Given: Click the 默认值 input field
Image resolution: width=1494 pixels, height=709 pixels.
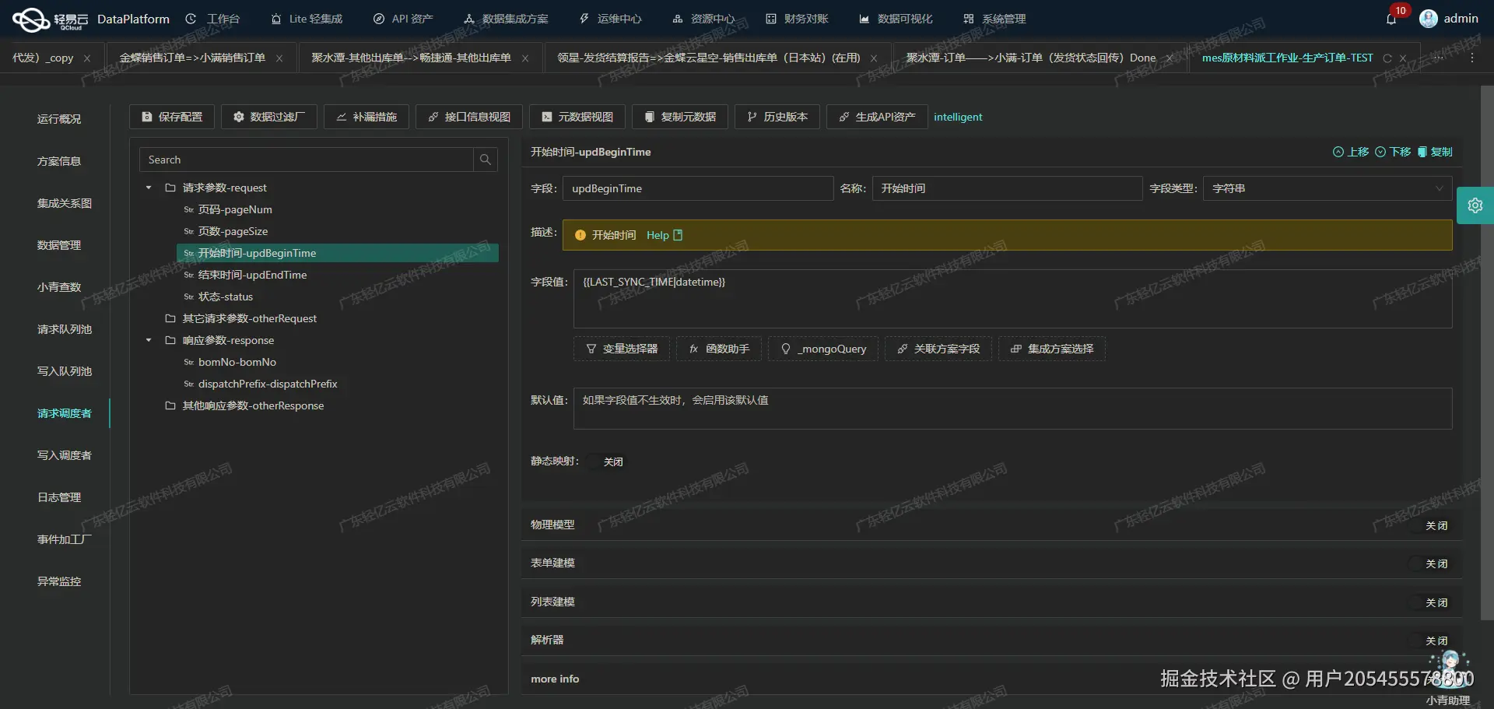Looking at the screenshot, I should pyautogui.click(x=1012, y=409).
